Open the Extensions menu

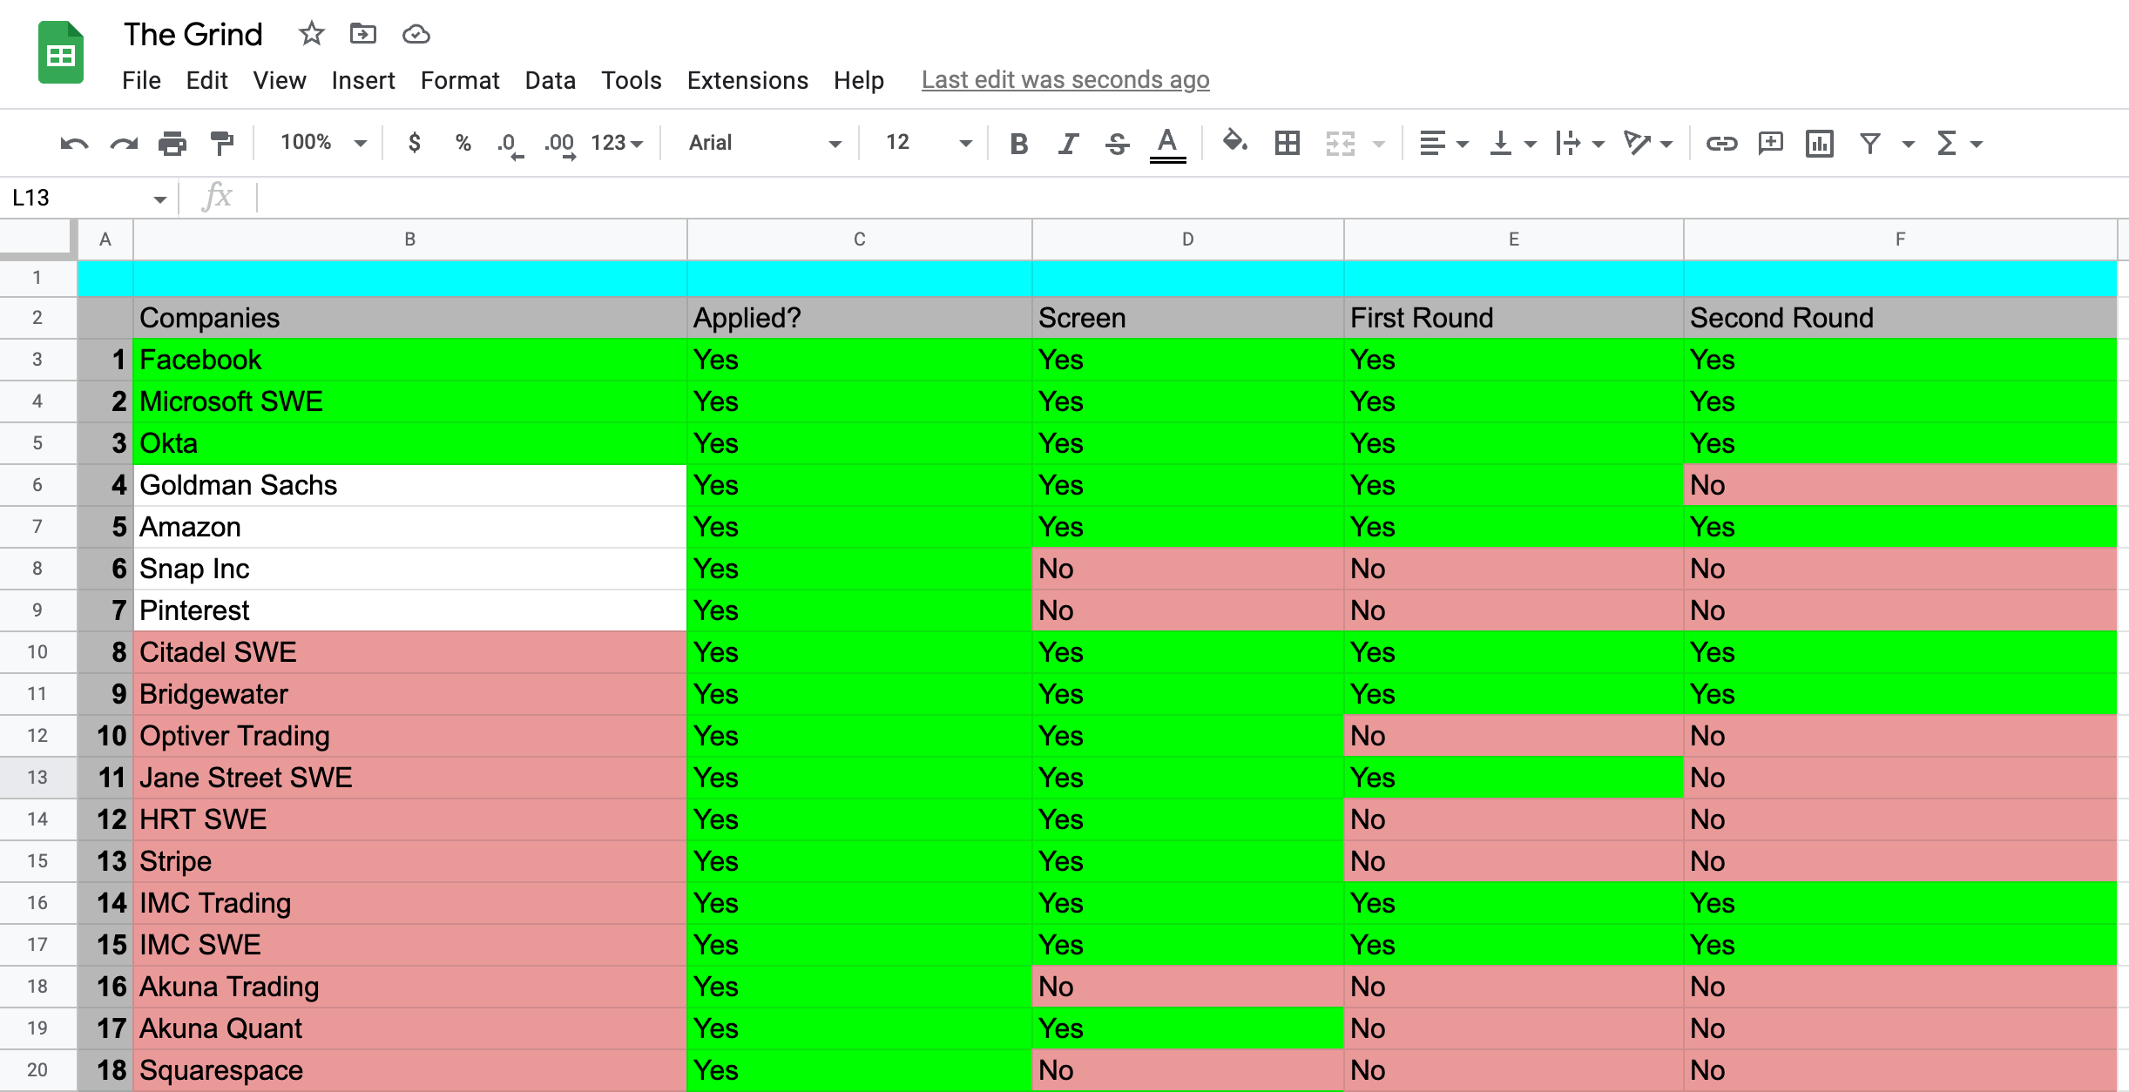point(747,81)
